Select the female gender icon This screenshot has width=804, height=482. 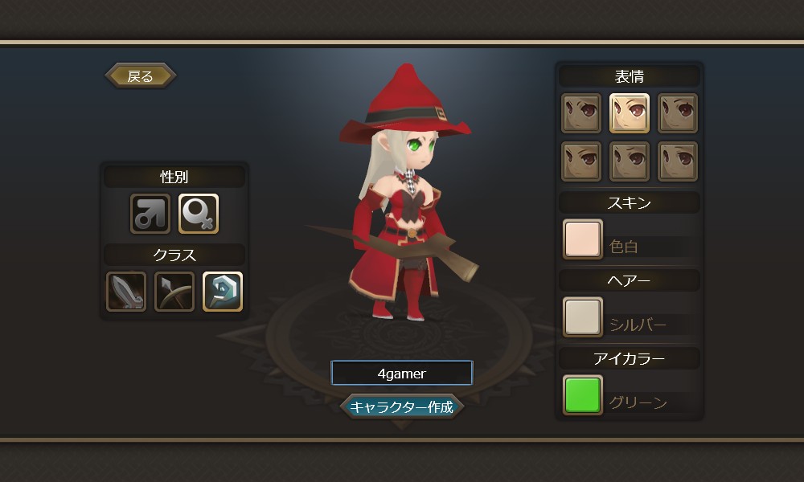point(199,214)
